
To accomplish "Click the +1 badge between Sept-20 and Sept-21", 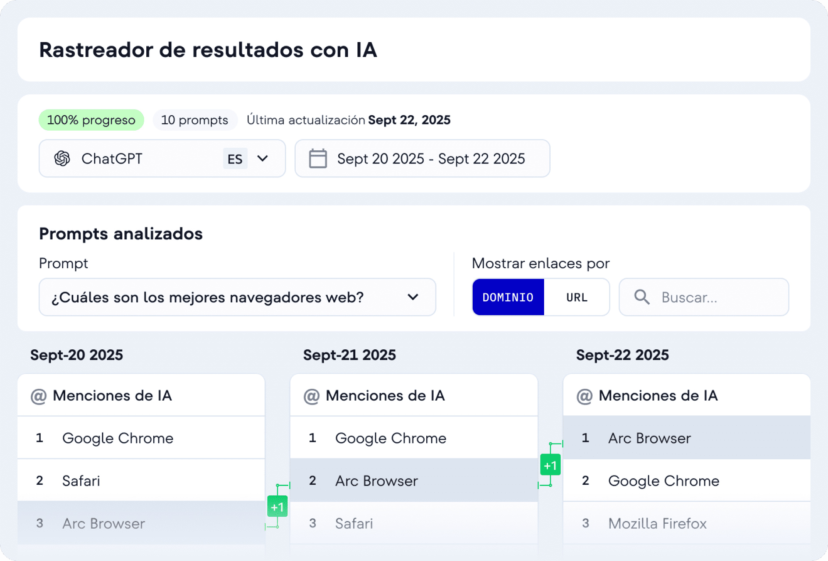I will pyautogui.click(x=278, y=506).
